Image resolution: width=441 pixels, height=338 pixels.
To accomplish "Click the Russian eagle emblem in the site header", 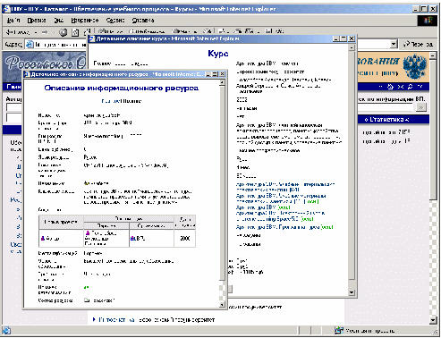I will click(415, 67).
